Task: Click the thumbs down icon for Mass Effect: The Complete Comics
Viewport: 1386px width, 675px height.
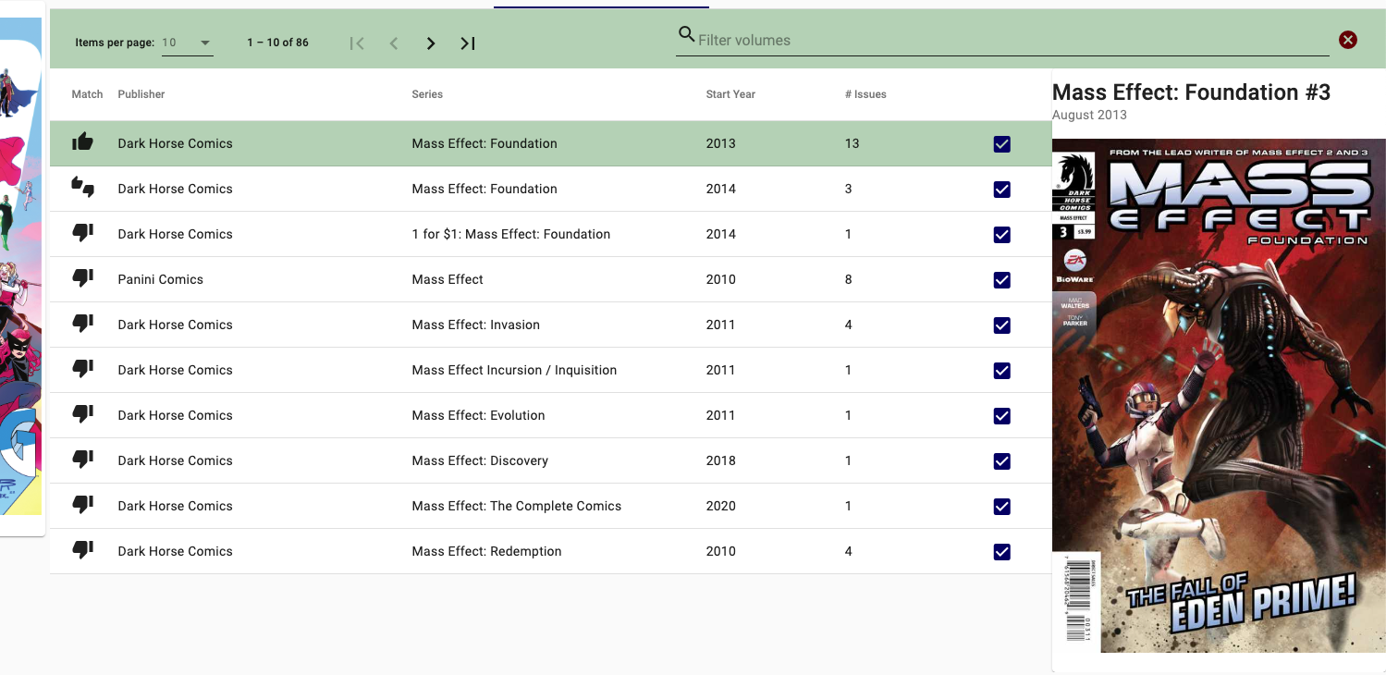Action: [82, 504]
